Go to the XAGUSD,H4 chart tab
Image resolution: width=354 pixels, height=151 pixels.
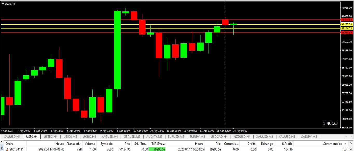(109, 136)
